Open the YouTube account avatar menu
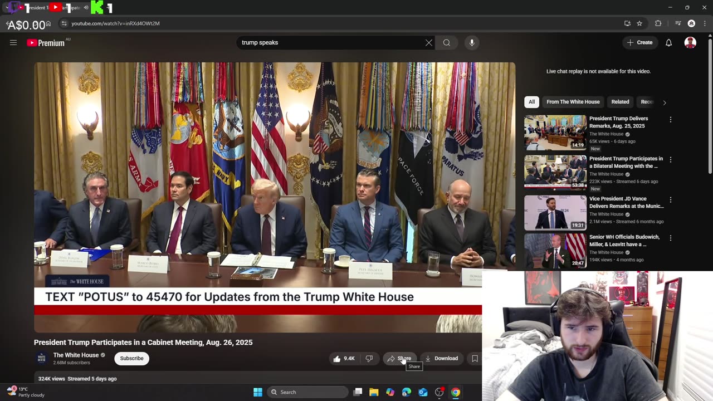 pyautogui.click(x=690, y=43)
